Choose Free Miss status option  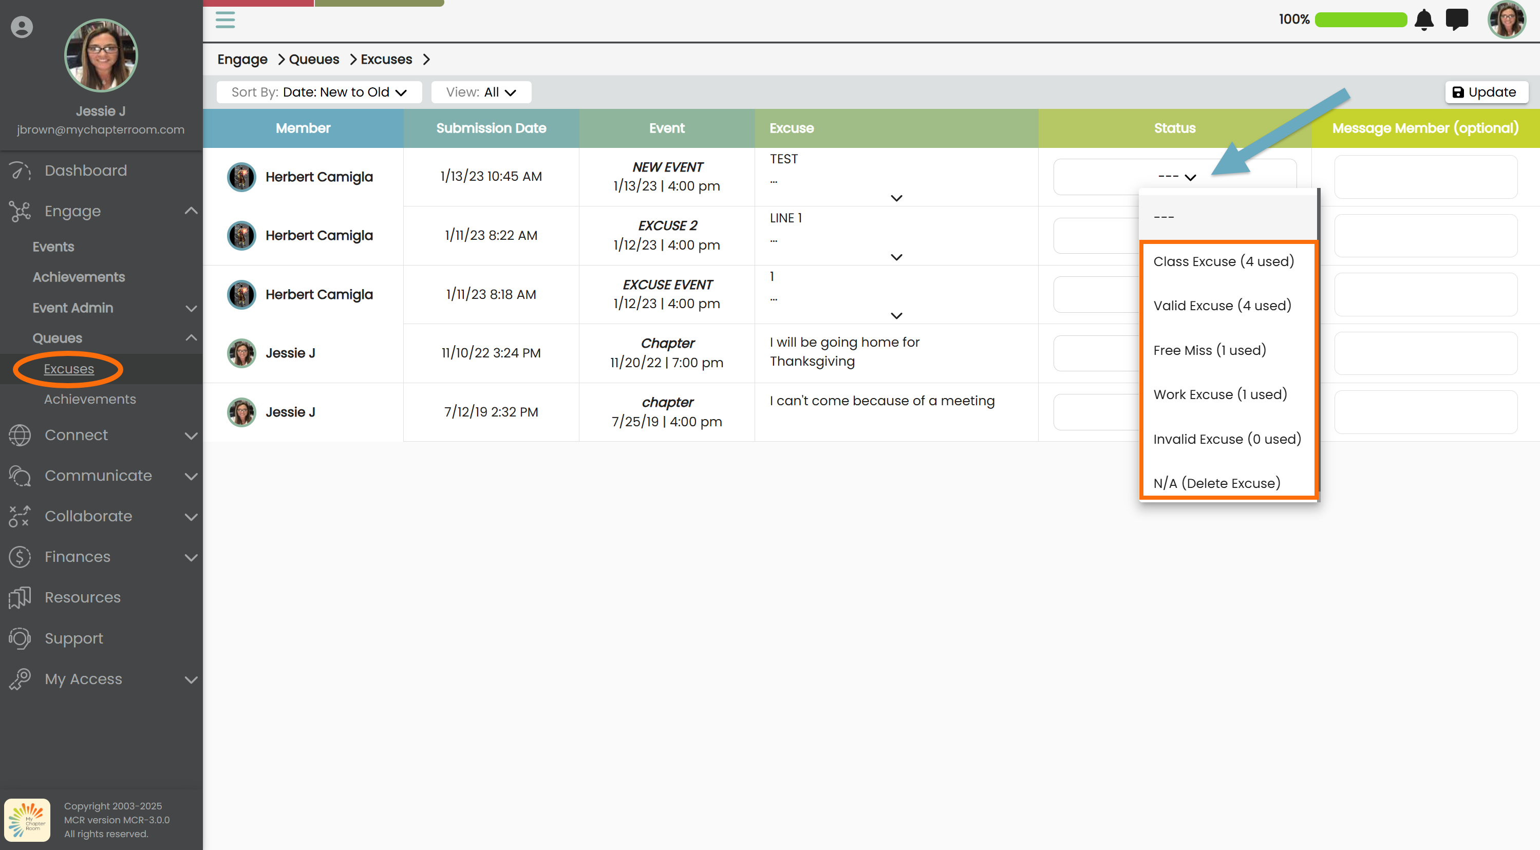point(1209,350)
